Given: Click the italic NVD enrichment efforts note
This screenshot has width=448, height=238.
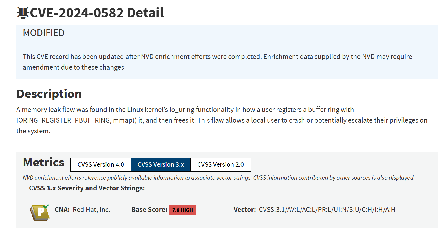Looking at the screenshot, I should click(219, 178).
